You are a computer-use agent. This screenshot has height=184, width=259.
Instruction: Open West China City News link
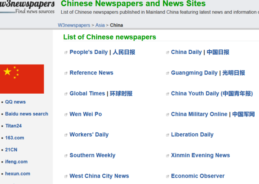point(99,176)
